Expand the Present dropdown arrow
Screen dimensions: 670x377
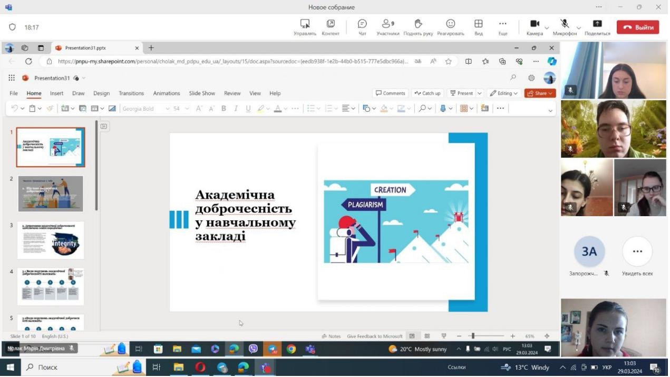click(480, 93)
